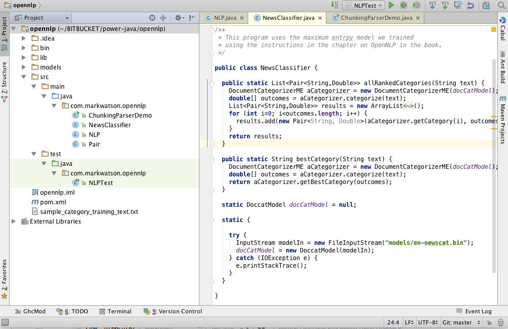The width and height of the screenshot is (508, 329).
Task: Click the scroll-to-source target icon
Action: tap(152, 17)
